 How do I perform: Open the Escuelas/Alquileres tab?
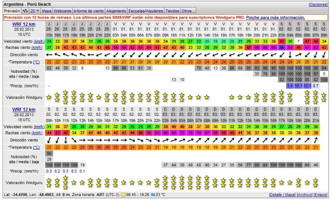(146, 11)
